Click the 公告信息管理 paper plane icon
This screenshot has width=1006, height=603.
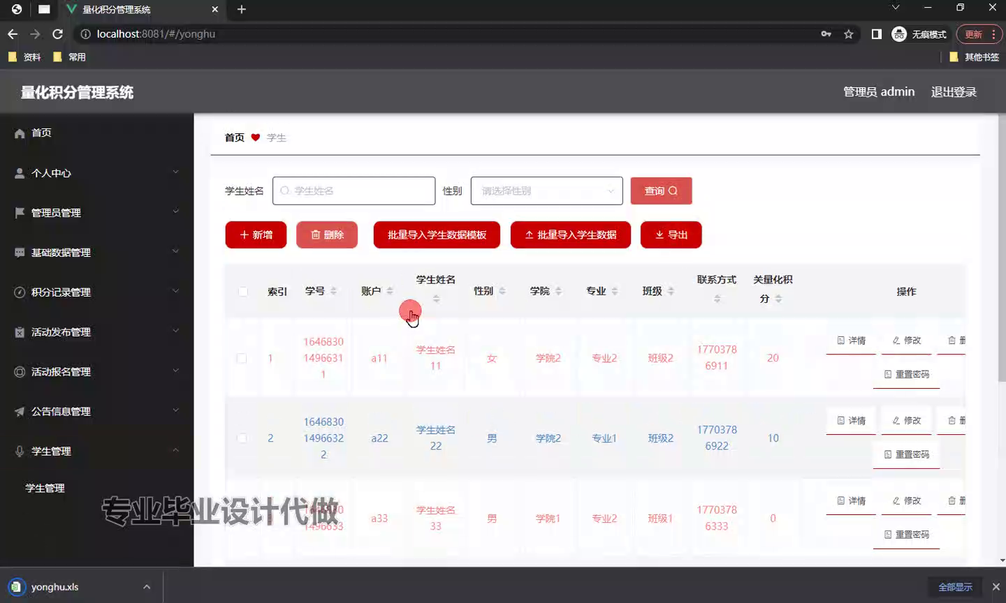click(x=20, y=412)
